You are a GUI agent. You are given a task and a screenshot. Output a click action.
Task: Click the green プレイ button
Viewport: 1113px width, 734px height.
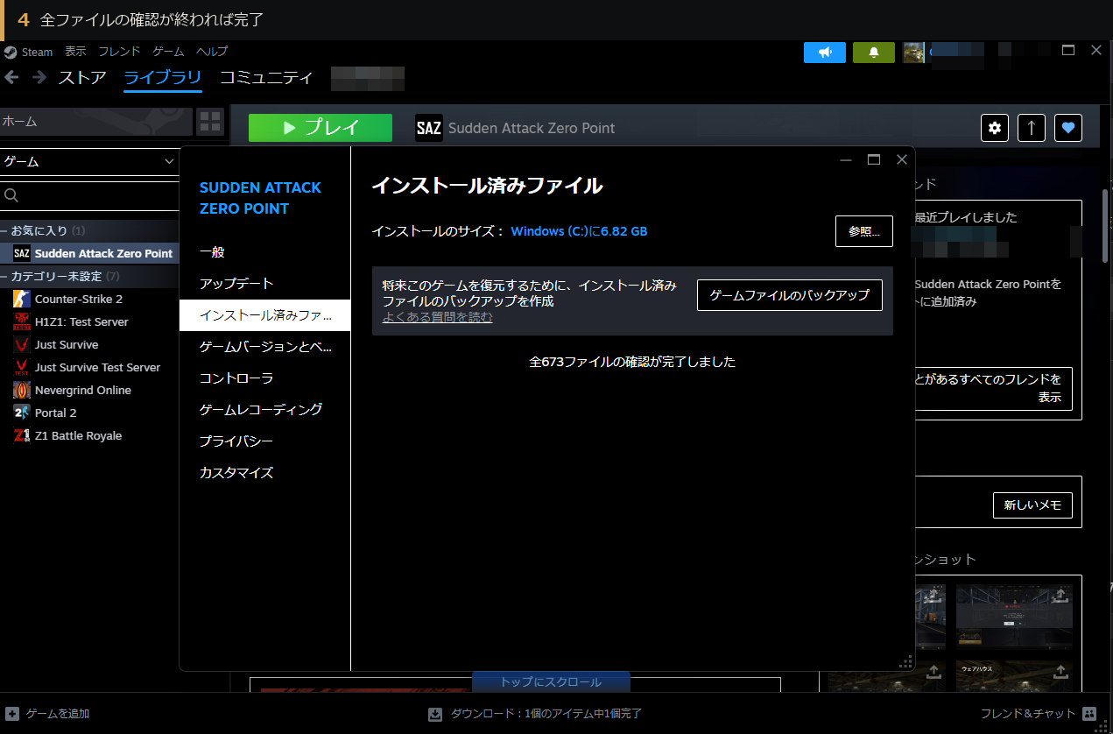(x=321, y=128)
